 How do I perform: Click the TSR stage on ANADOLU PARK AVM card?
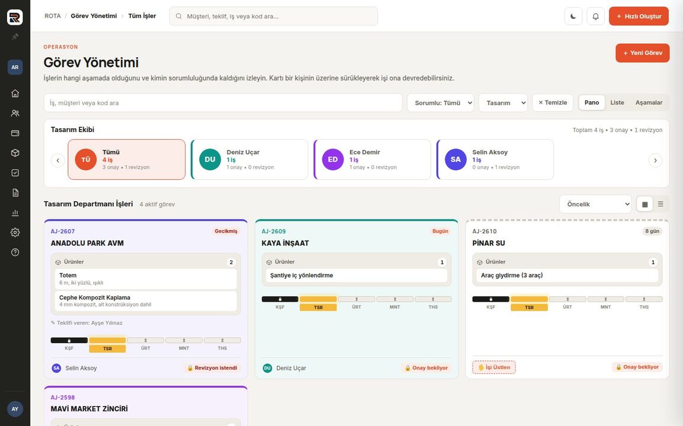pyautogui.click(x=107, y=344)
